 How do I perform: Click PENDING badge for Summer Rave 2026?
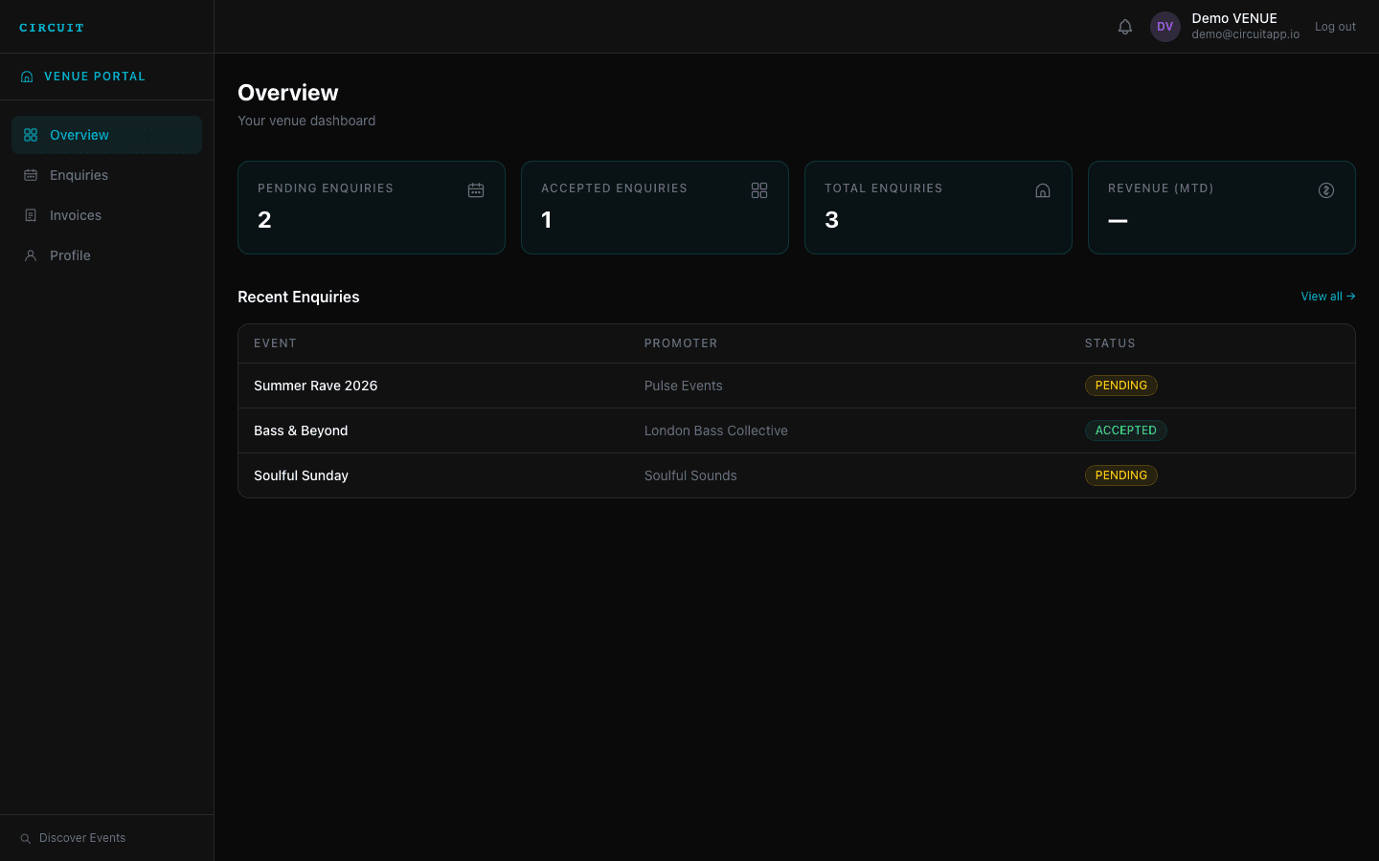[1120, 386]
